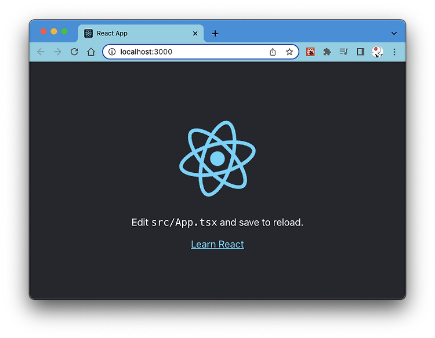Open the user profile avatar
This screenshot has height=338, width=435.
tap(378, 52)
